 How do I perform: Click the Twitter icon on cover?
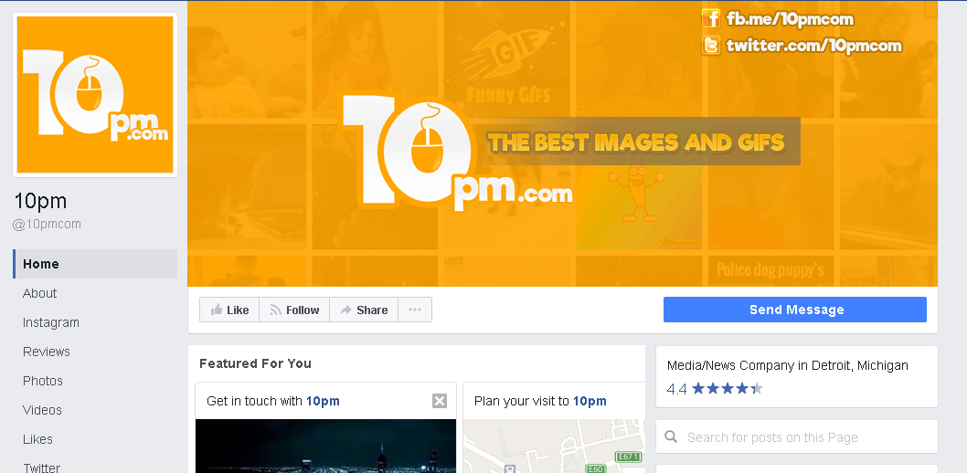pyautogui.click(x=711, y=46)
